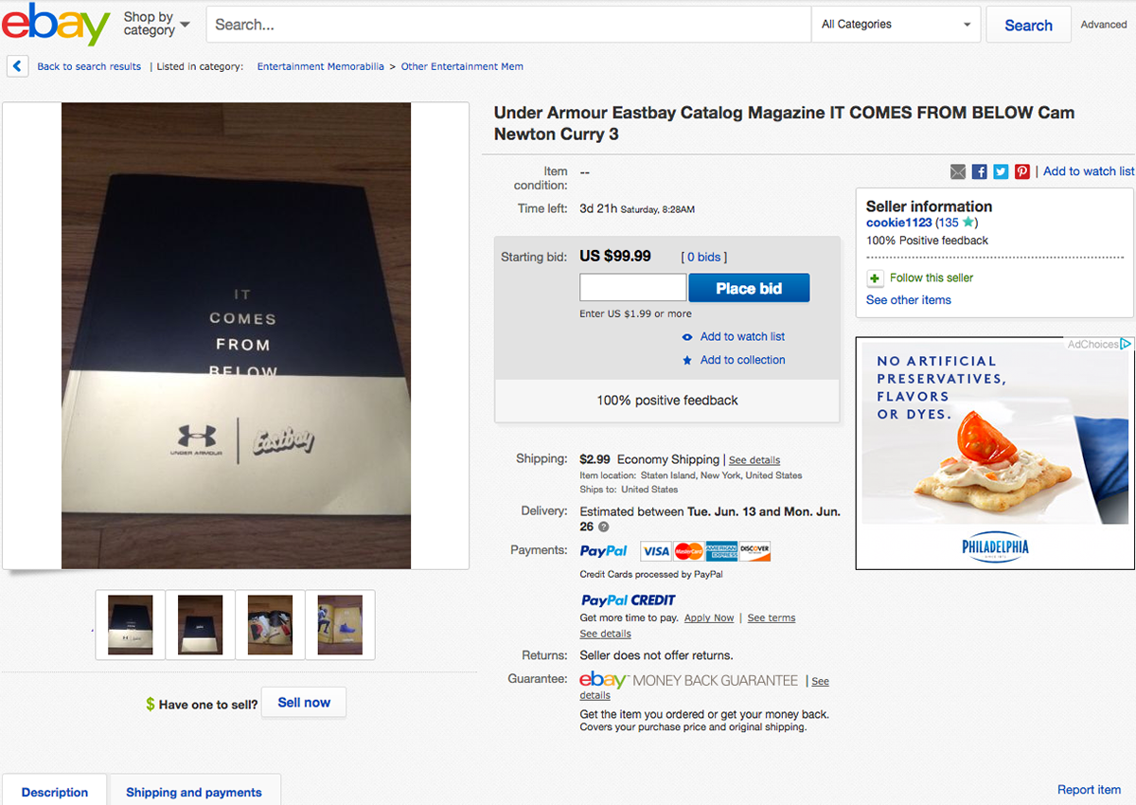Follow this seller plus button
This screenshot has height=805, width=1136.
pos(875,278)
